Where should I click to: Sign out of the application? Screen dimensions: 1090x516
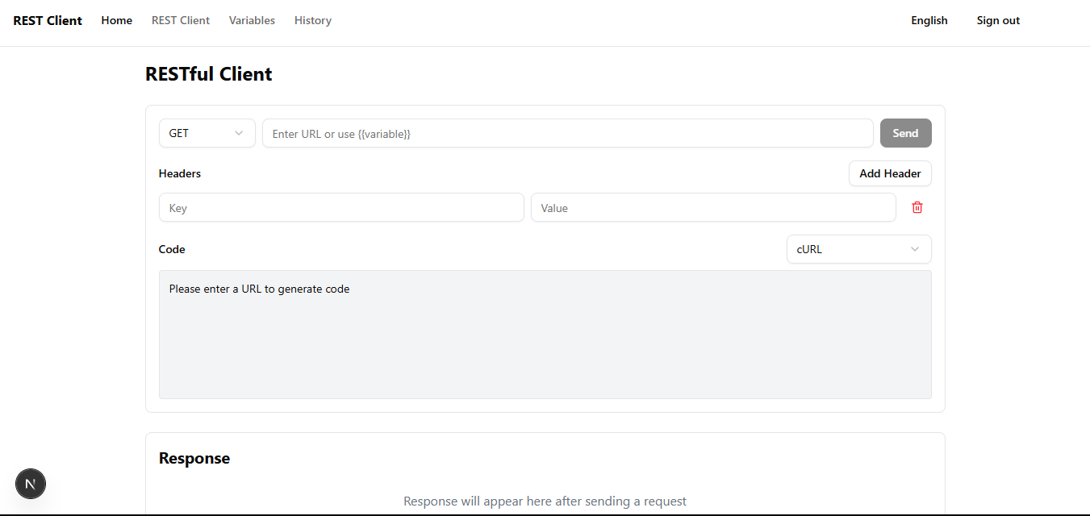pos(997,19)
